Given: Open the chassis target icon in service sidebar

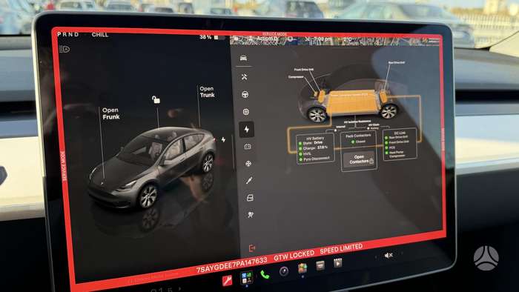Looking at the screenshot, I should pyautogui.click(x=246, y=112).
